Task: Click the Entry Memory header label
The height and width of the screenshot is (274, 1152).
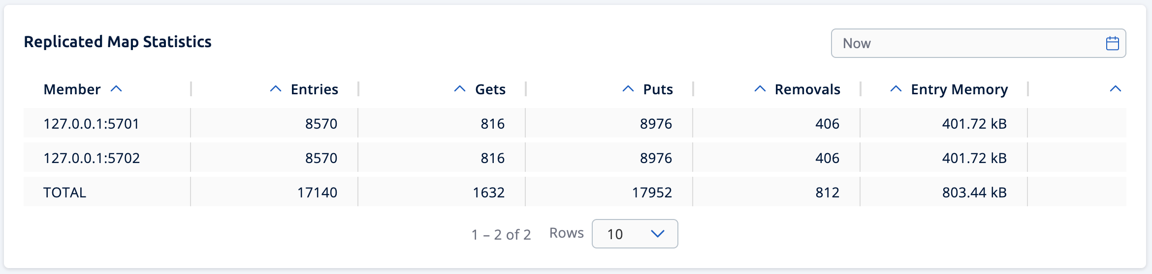Action: (x=959, y=89)
